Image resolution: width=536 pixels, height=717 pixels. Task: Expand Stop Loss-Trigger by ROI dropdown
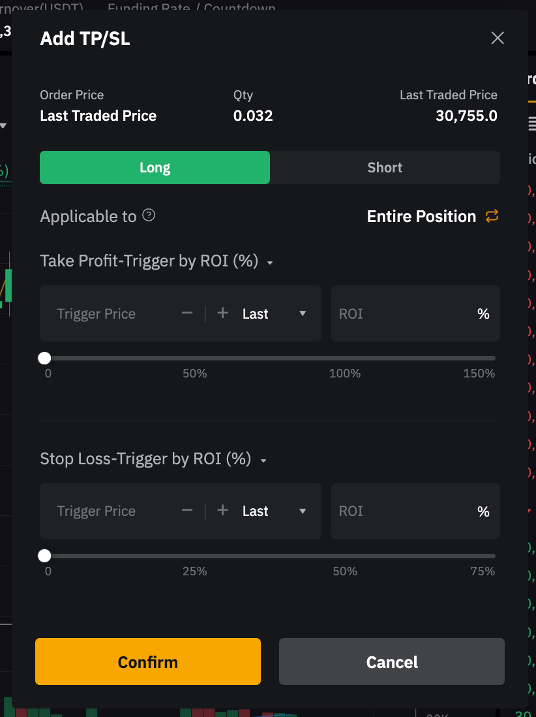point(263,460)
